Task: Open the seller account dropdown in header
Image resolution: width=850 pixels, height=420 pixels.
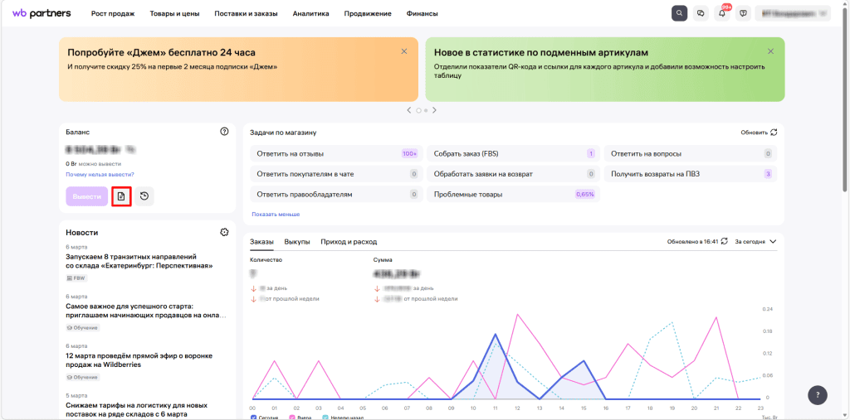Action: (x=794, y=13)
